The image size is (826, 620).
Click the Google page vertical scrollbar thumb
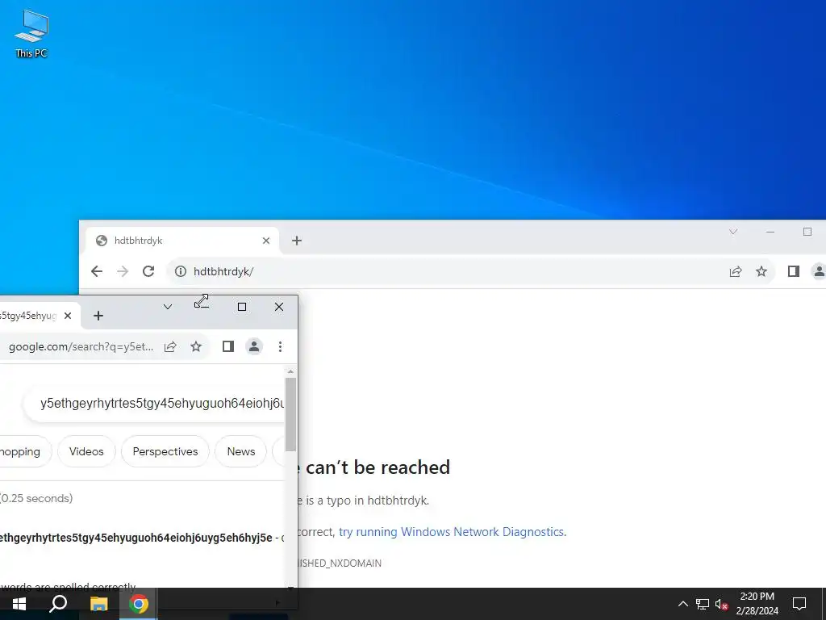coord(290,414)
